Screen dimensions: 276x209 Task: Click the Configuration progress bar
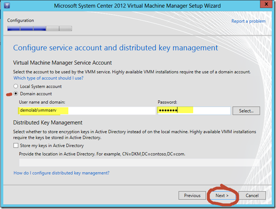[x=39, y=28]
